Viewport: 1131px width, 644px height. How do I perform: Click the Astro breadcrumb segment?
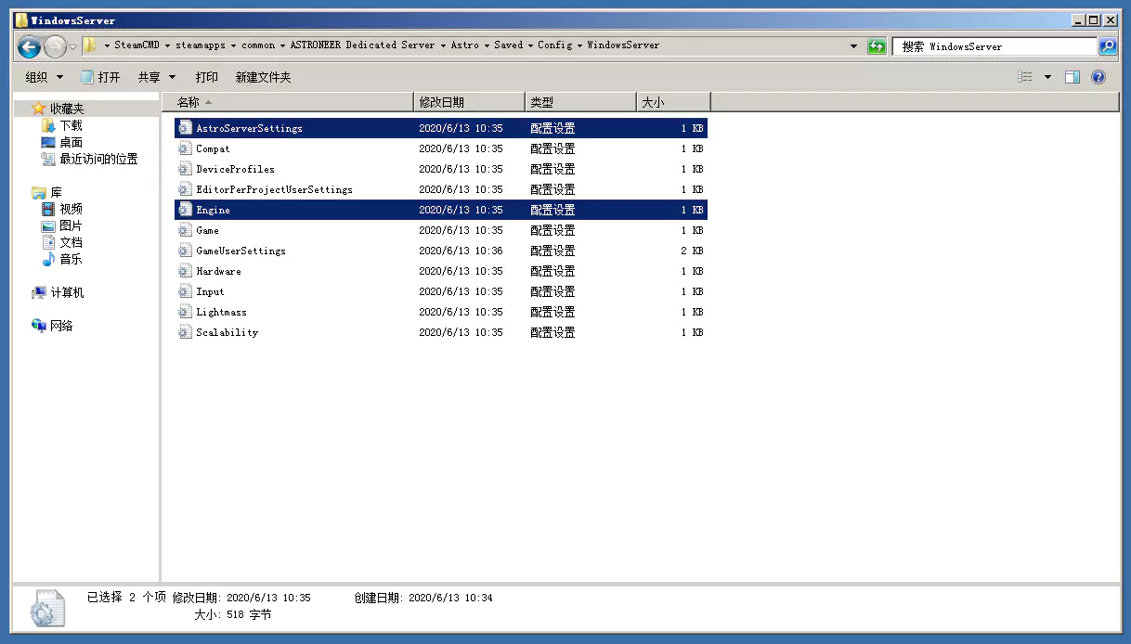coord(465,45)
